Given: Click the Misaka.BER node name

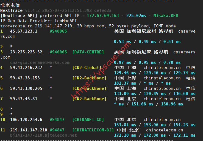Looking at the screenshot, I should (166, 16).
